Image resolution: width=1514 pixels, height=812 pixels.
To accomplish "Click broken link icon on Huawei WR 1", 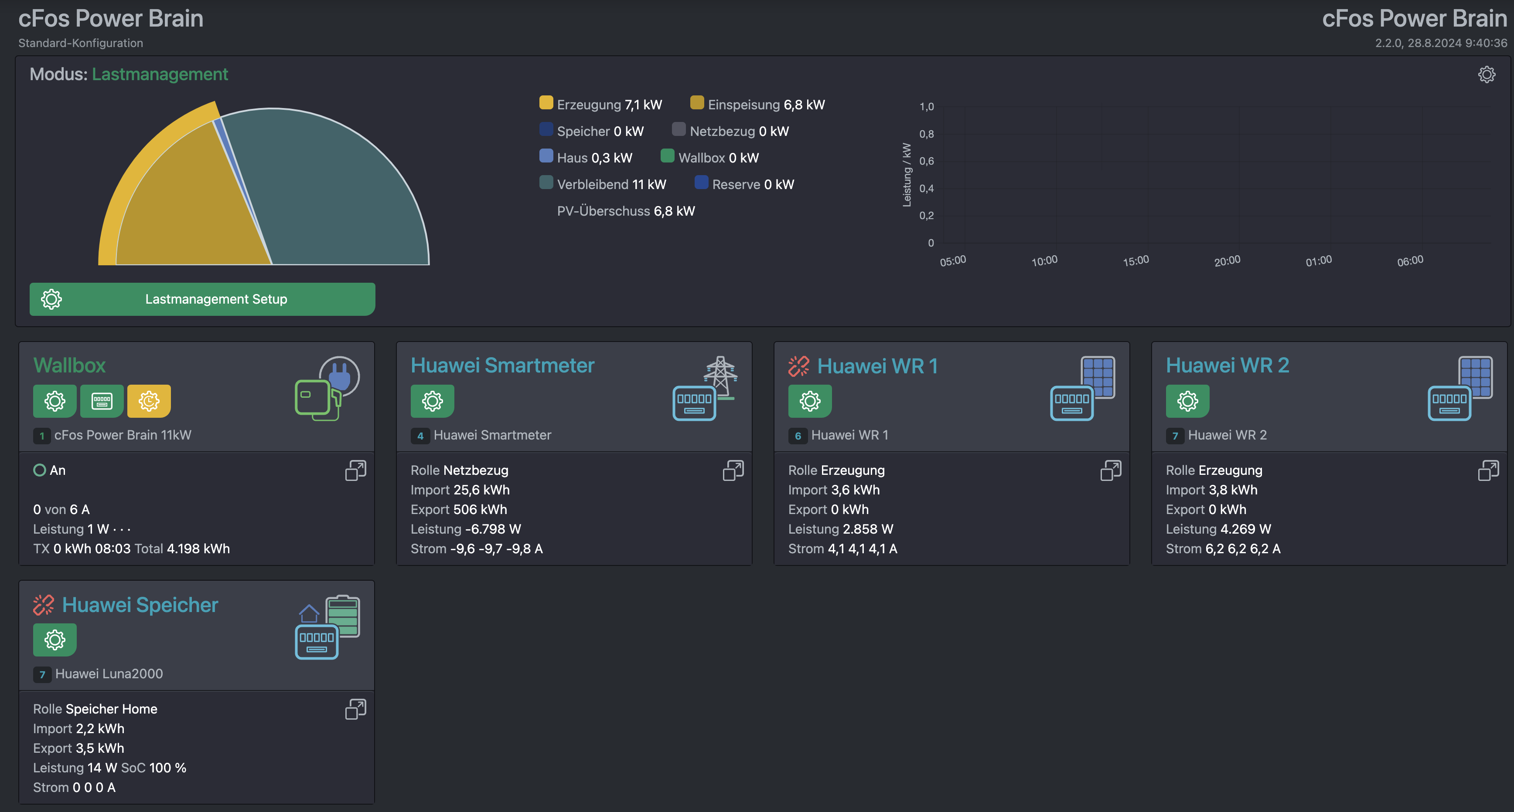I will tap(799, 366).
